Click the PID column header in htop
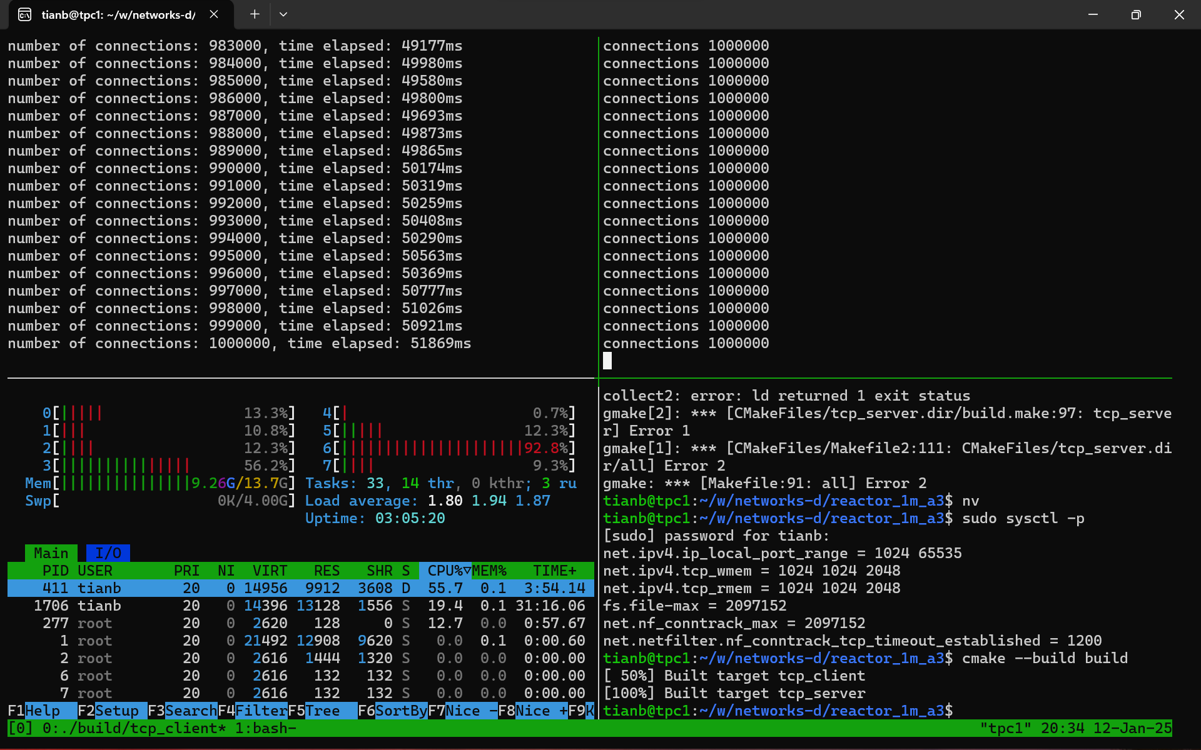This screenshot has height=750, width=1201. coord(55,571)
